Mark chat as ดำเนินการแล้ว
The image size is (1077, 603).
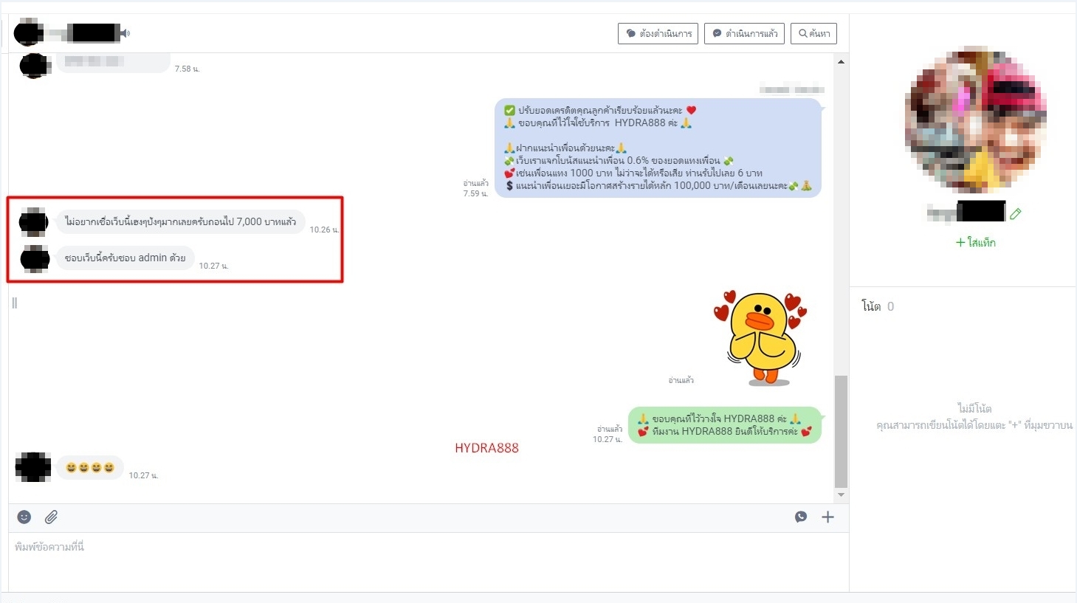(744, 33)
